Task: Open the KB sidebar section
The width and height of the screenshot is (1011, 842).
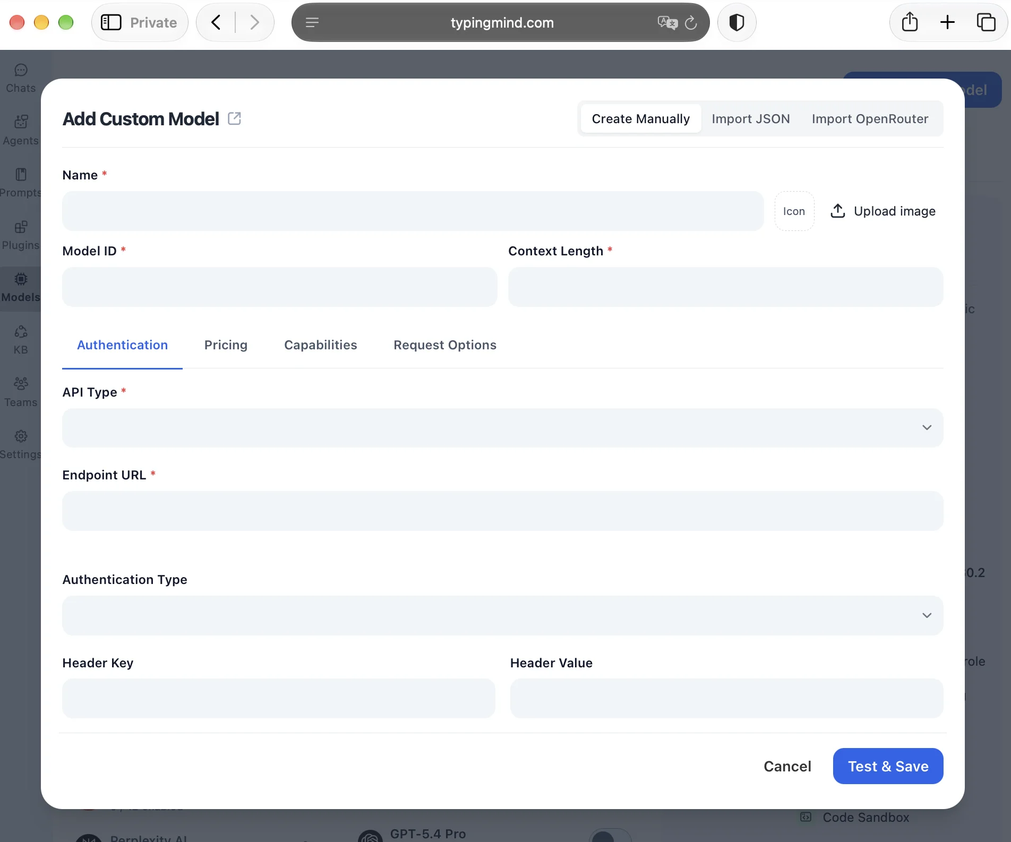Action: coord(21,340)
